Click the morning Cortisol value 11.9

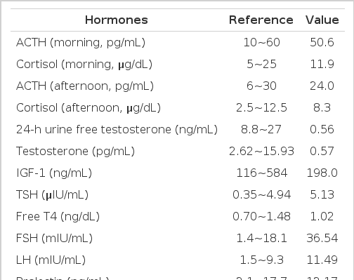point(322,64)
